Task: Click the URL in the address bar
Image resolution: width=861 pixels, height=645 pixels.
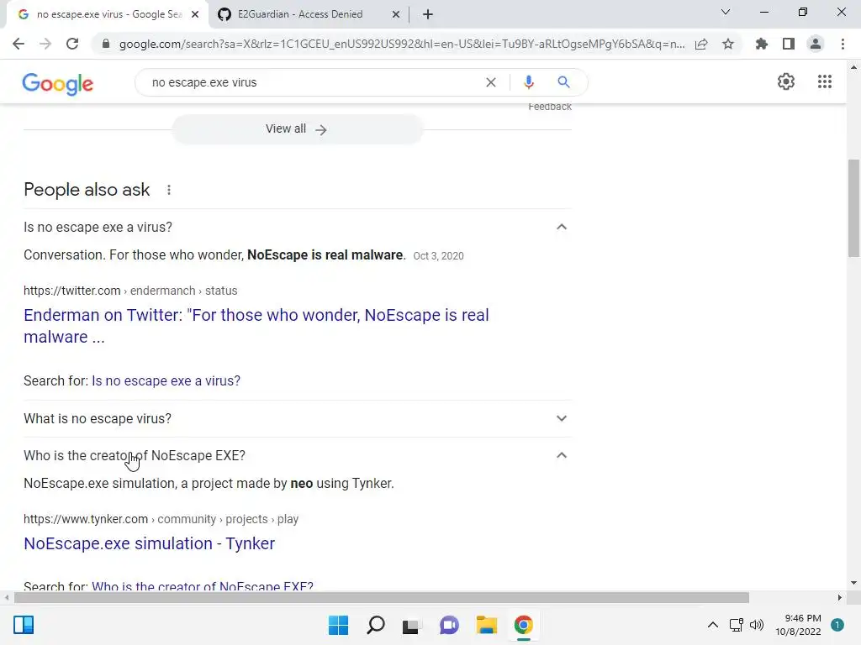Action: [x=402, y=44]
